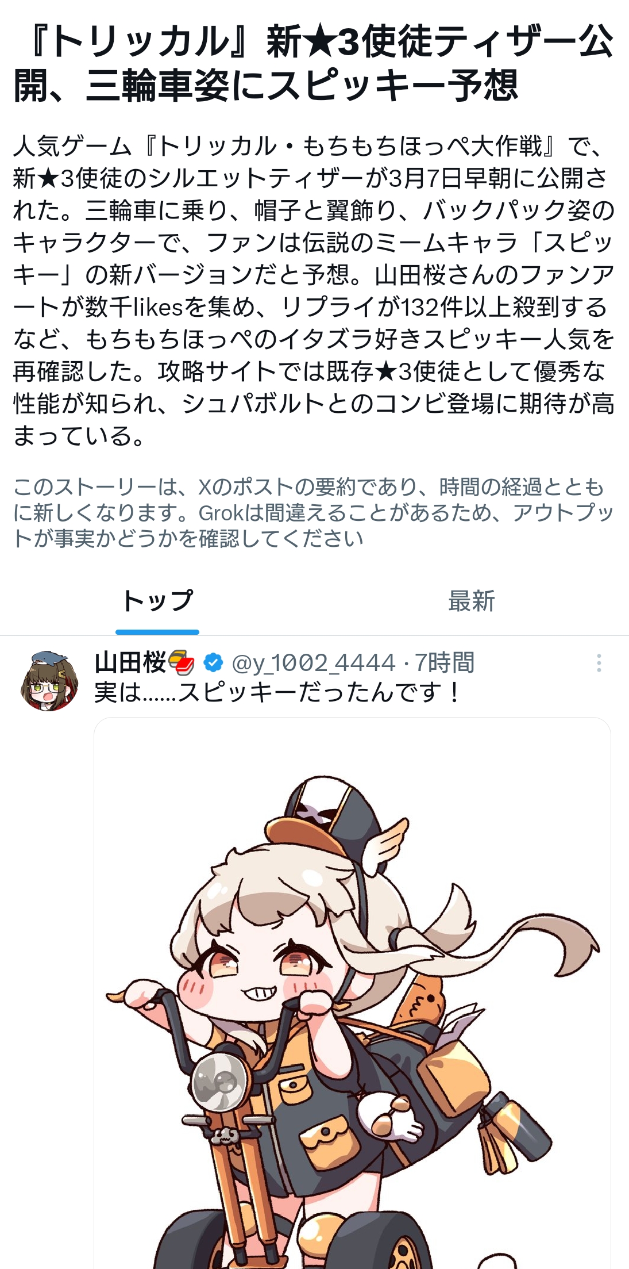Open the Speaki tricycle fan art image
Screen dimensions: 629x1269
point(352,993)
